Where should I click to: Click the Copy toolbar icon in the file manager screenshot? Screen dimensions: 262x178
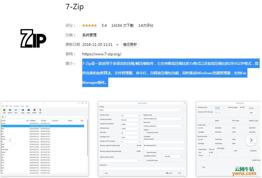(23, 110)
